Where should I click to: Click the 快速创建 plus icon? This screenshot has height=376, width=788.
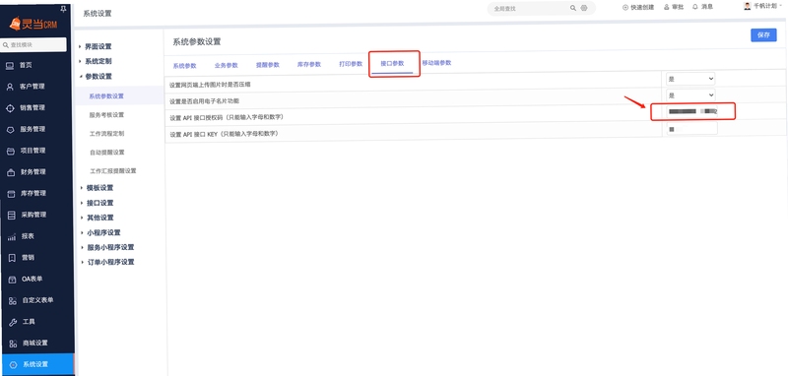(x=625, y=8)
